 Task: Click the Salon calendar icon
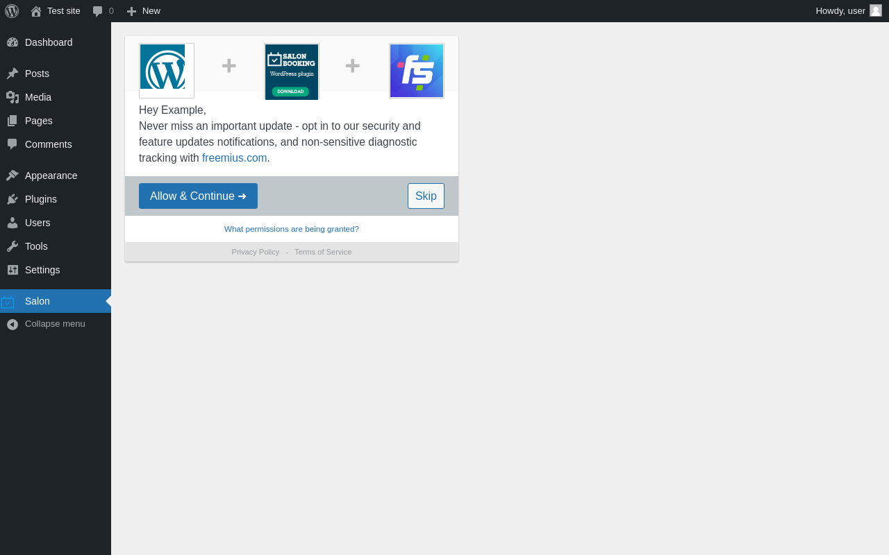pyautogui.click(x=8, y=302)
